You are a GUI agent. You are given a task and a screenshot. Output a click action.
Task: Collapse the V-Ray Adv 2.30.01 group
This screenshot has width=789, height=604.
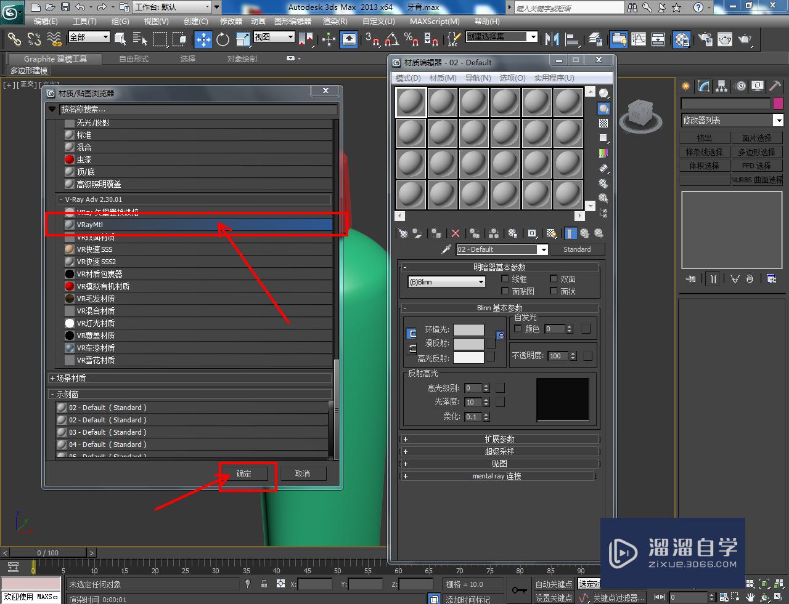point(194,199)
